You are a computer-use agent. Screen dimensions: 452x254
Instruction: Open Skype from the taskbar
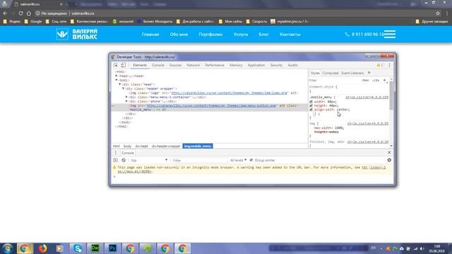78,248
